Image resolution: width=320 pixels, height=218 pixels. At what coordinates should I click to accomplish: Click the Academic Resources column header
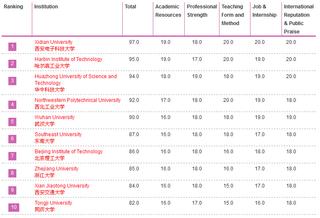point(168,11)
